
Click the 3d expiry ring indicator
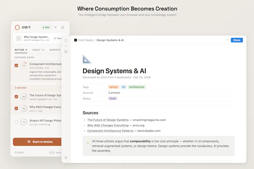(x=23, y=108)
